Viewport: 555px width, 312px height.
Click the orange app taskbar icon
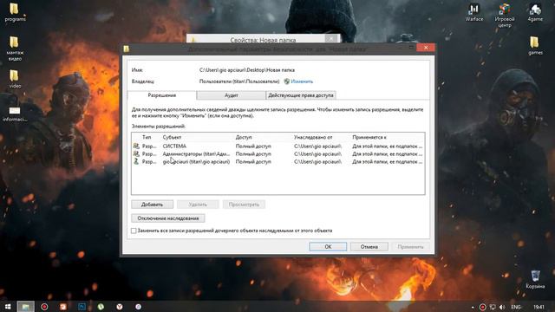click(x=63, y=306)
